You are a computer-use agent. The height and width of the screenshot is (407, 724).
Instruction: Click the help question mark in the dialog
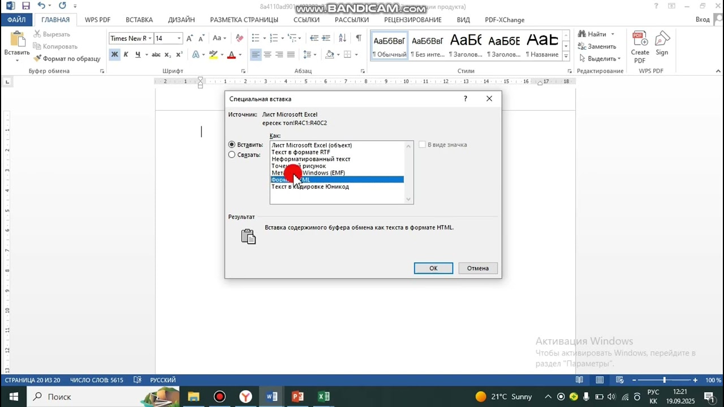466,98
